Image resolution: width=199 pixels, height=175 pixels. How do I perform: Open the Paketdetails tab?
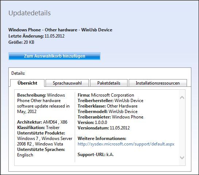109,83
